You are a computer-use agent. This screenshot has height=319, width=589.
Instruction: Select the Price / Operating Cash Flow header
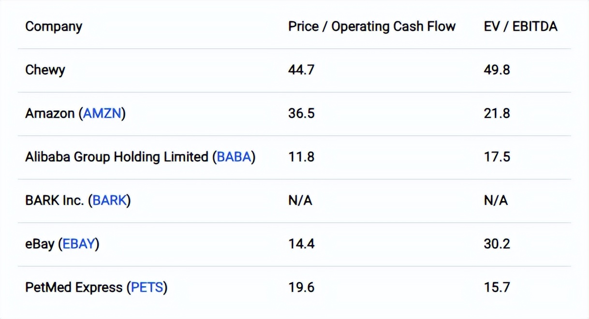point(372,27)
